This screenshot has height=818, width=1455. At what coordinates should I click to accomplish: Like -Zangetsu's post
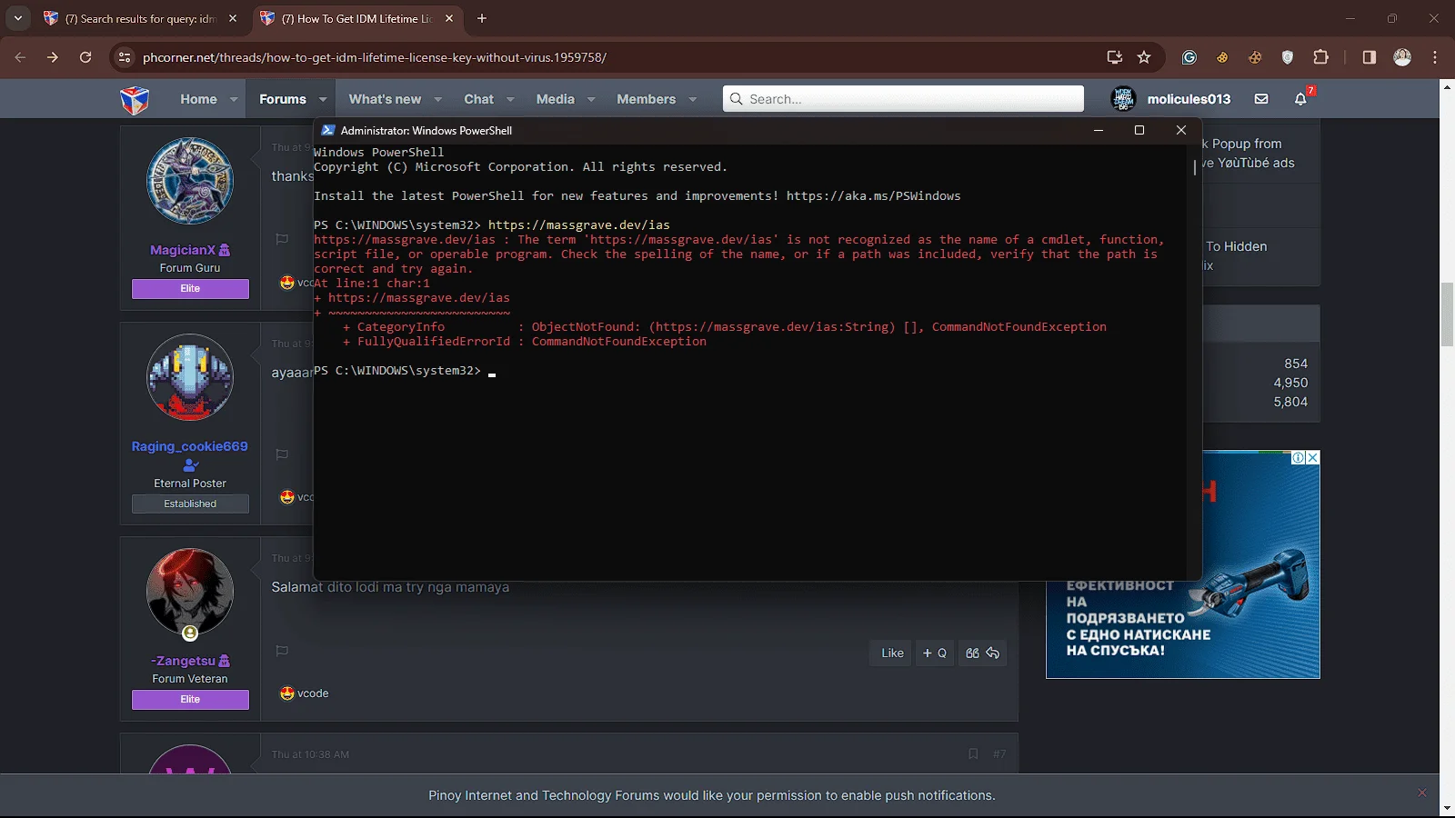892,653
